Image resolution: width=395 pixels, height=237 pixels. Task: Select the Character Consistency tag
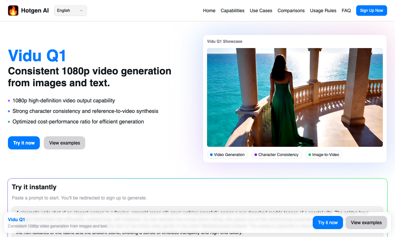276,155
